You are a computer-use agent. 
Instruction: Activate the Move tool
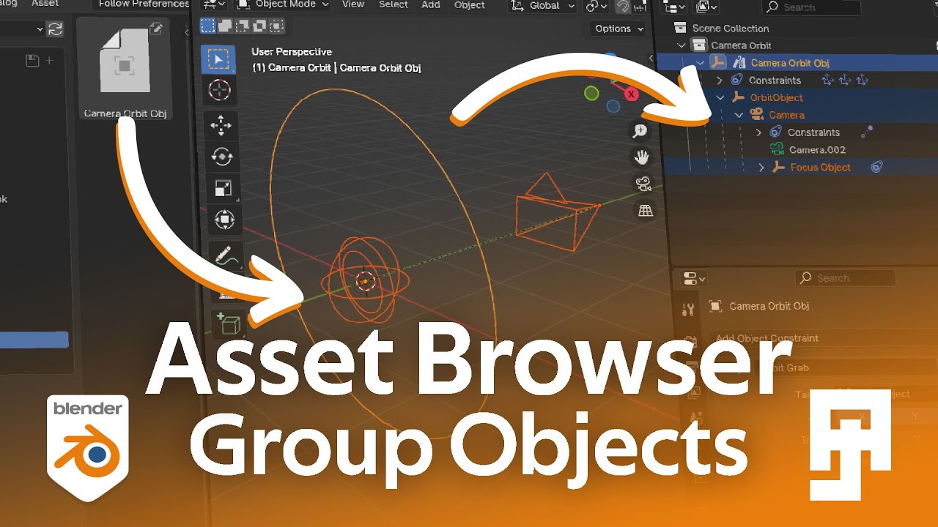[x=221, y=126]
